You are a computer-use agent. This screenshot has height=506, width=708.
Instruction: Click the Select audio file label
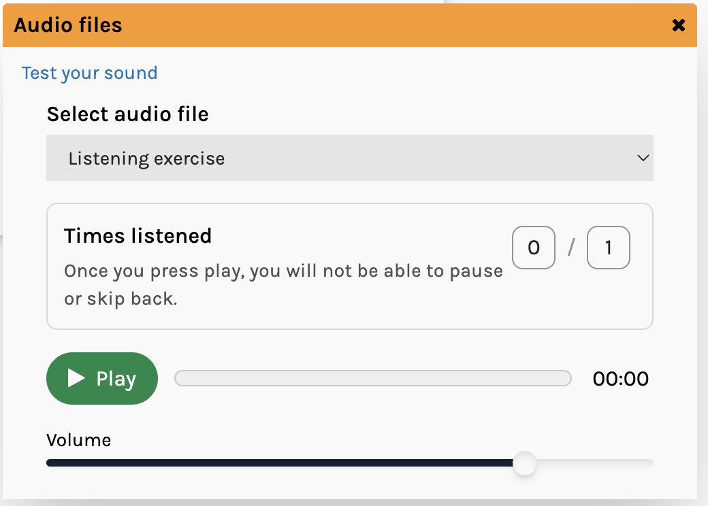coord(127,114)
